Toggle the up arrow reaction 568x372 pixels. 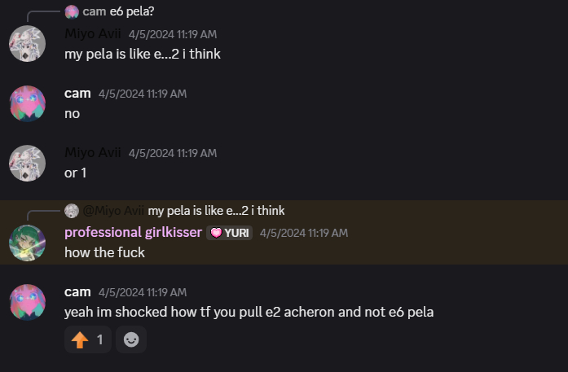tap(88, 339)
